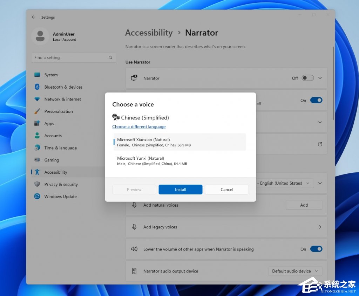Click the Bluetooth & devices icon

point(37,87)
